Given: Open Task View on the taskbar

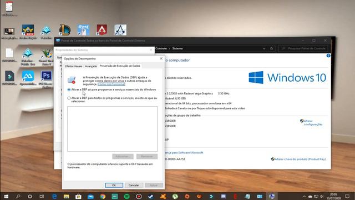Looking at the screenshot, I should click(42, 196).
